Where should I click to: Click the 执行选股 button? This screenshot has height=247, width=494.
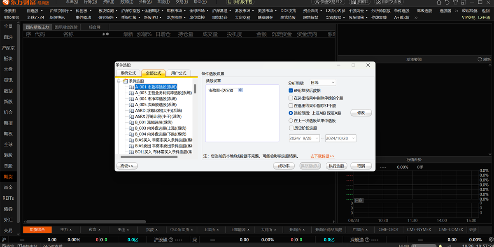336,165
